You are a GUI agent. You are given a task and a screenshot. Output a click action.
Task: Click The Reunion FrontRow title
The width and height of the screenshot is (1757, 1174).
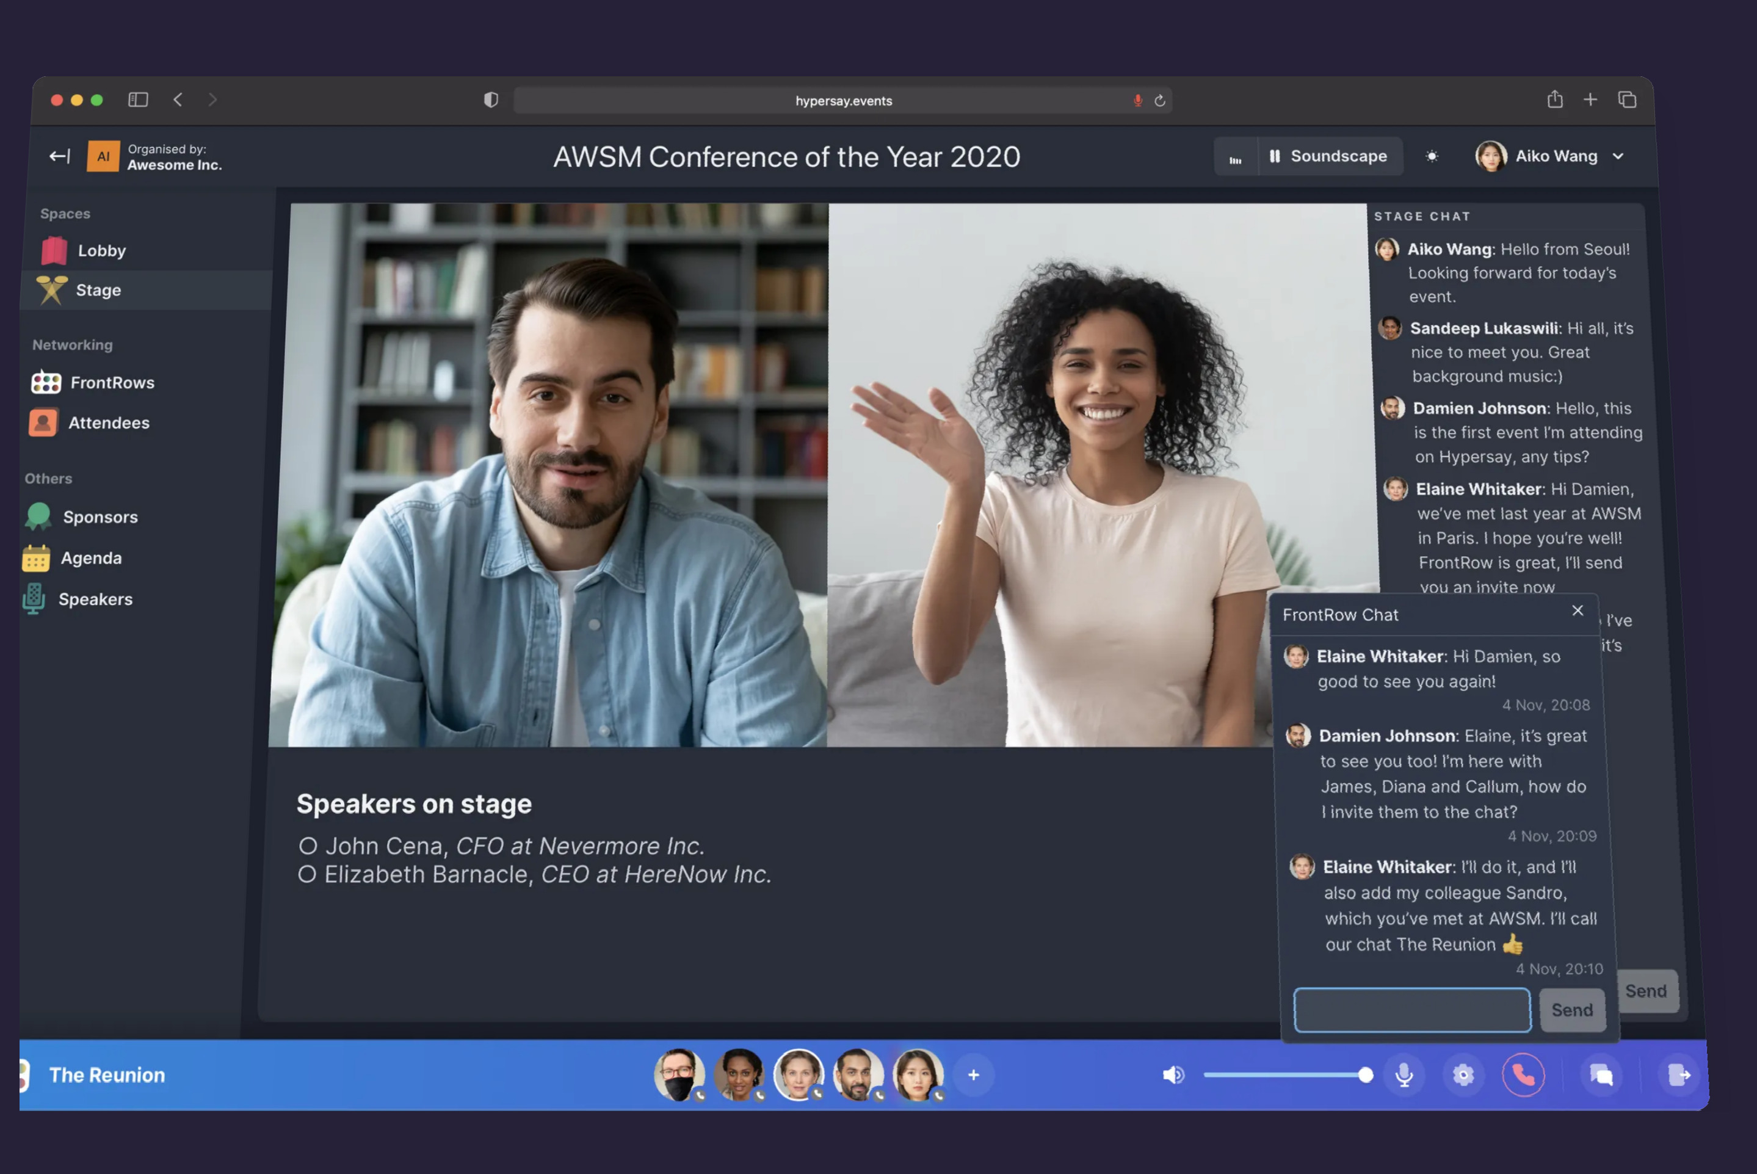coord(107,1075)
